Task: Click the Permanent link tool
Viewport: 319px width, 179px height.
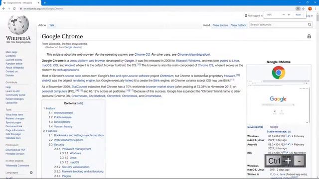Action: tap(14, 126)
